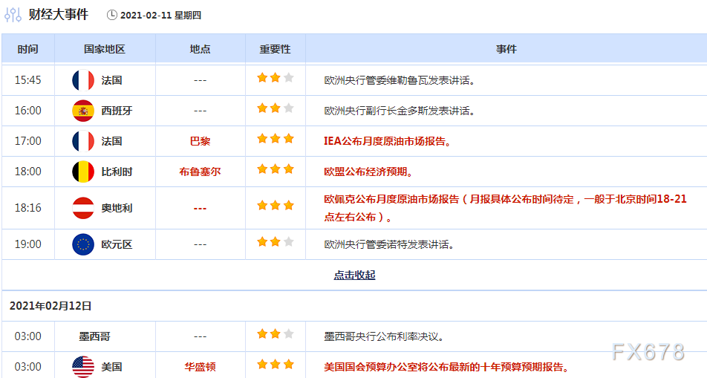This screenshot has width=707, height=378.
Task: Click the 财经大事件 sliders icon
Action: pyautogui.click(x=13, y=14)
